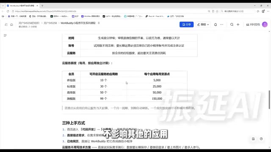Toggle the Feishu sidebar tree icon
The width and height of the screenshot is (271, 152).
[6, 24]
